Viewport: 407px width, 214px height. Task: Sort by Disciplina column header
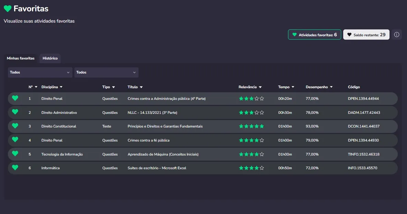point(52,87)
